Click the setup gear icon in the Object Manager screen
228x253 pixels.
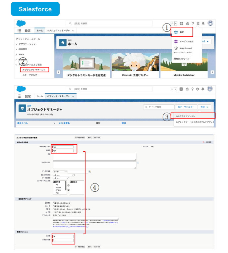198,89
